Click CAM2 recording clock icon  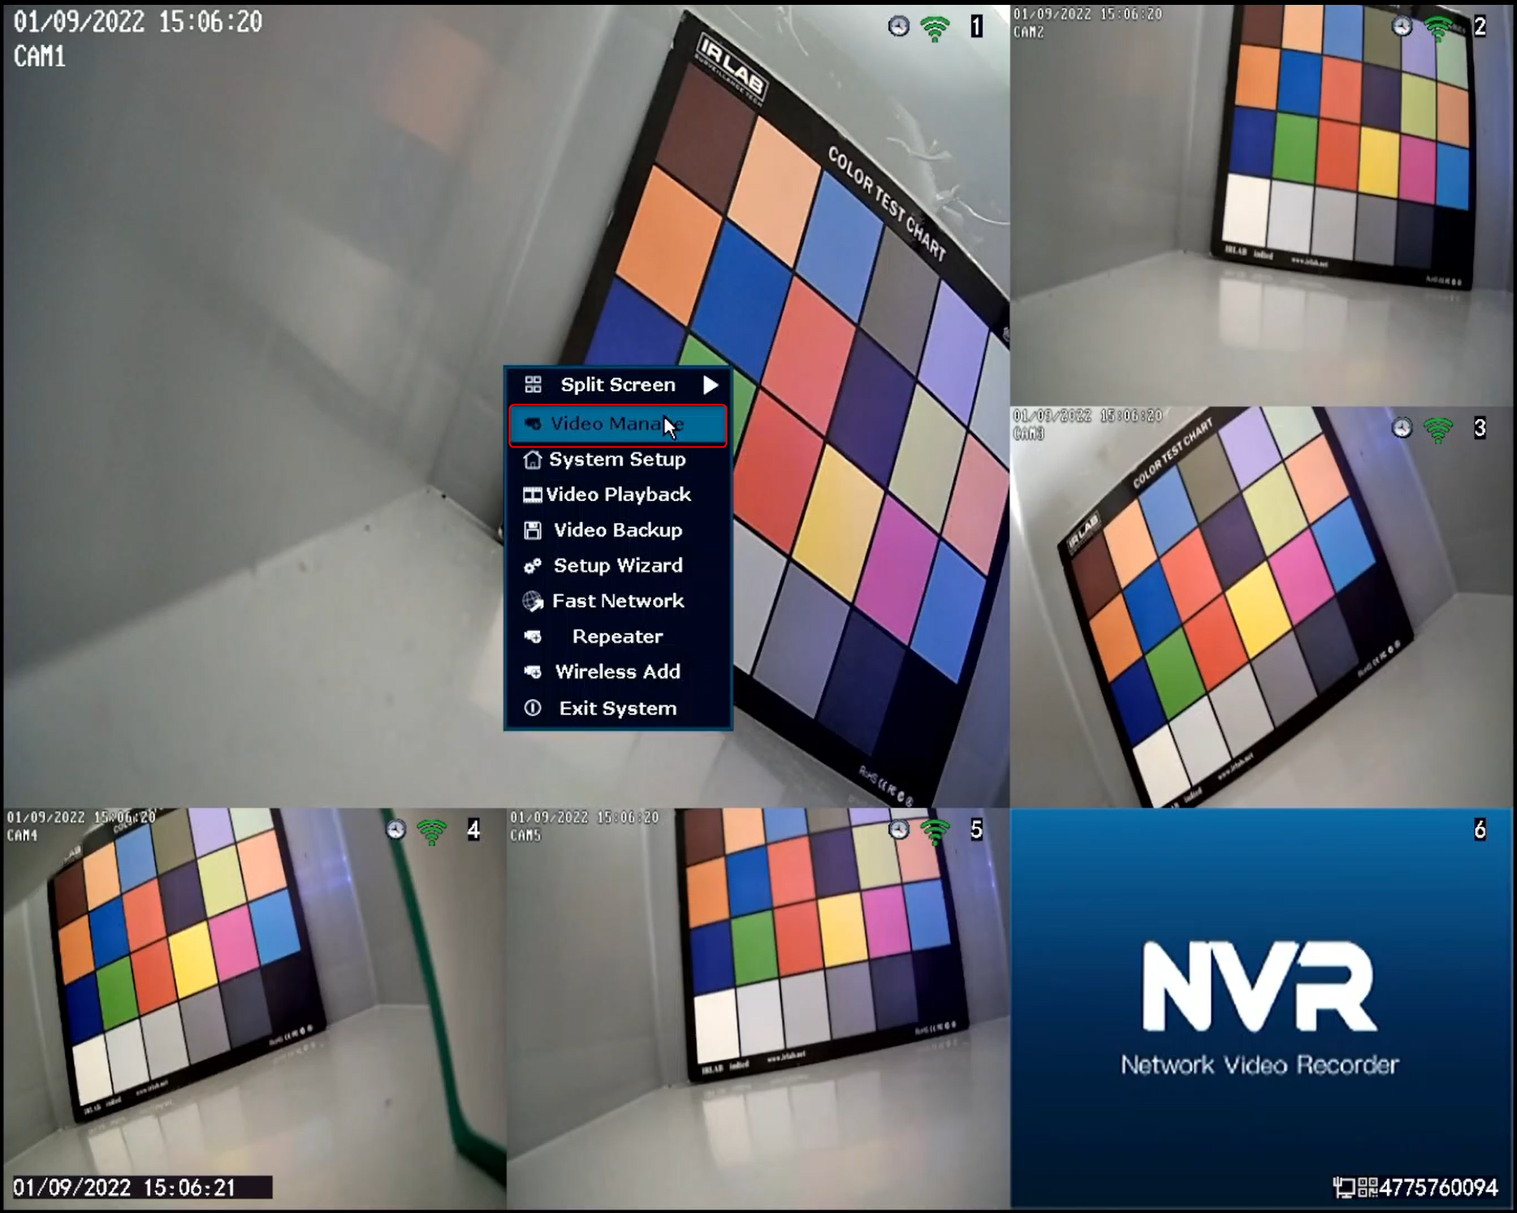[1402, 26]
